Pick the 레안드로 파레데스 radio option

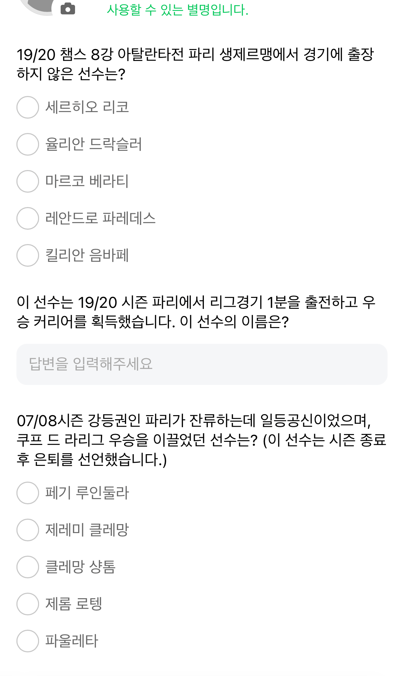click(x=28, y=218)
